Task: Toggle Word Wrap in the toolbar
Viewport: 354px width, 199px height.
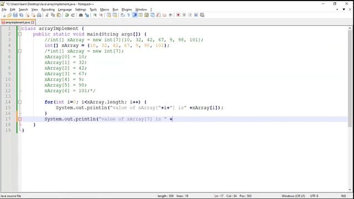Action: (123, 15)
